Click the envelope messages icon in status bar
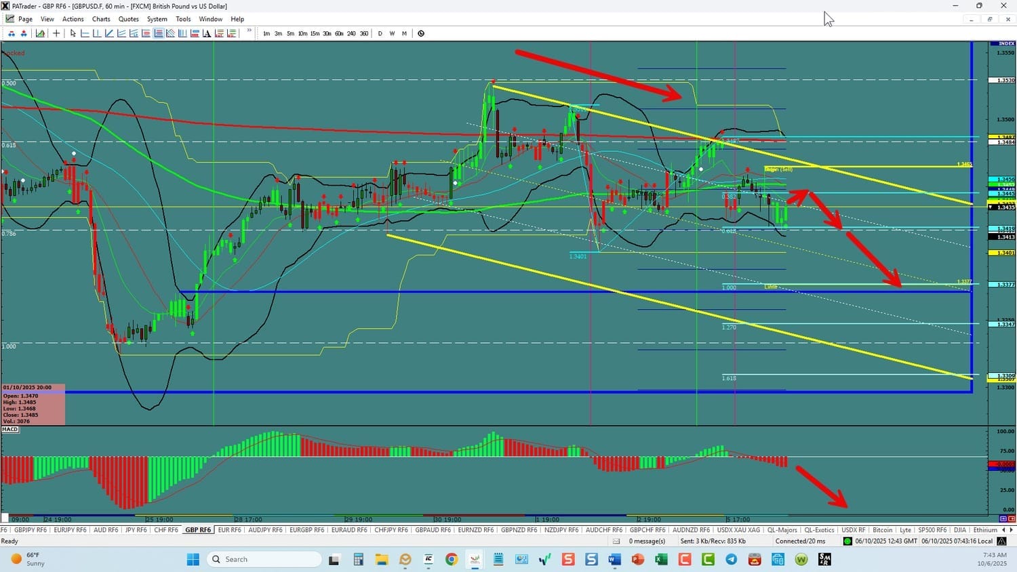Viewport: 1017px width, 572px height. click(x=616, y=541)
